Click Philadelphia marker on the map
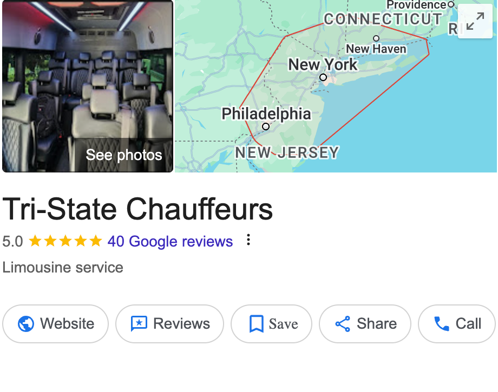 [266, 127]
